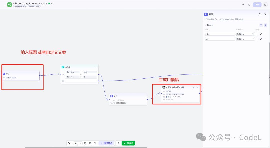Click the green saved-status check icon
The image size is (270, 148).
[49, 3]
